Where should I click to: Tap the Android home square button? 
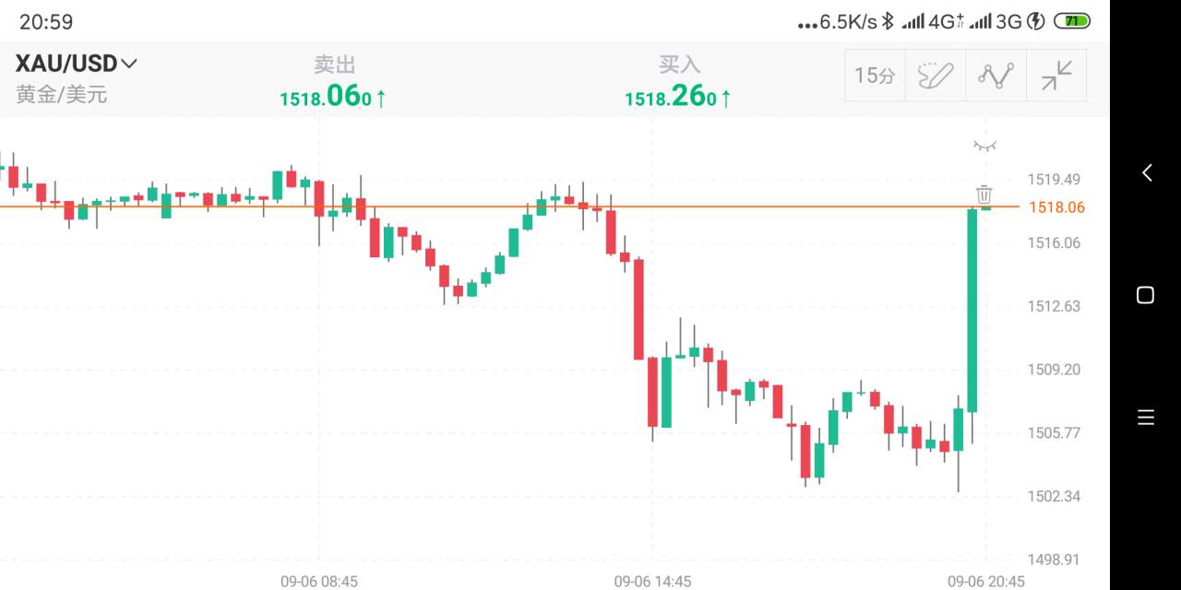tap(1145, 295)
